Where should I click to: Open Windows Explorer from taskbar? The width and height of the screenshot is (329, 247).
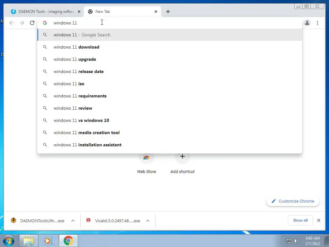(29, 241)
